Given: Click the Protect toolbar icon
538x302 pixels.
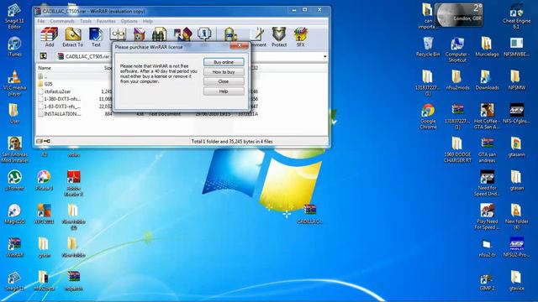Looking at the screenshot, I should (x=279, y=37).
